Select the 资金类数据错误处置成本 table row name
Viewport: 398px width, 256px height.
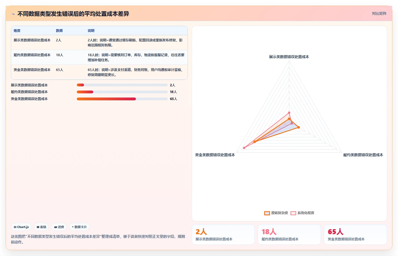(32, 70)
